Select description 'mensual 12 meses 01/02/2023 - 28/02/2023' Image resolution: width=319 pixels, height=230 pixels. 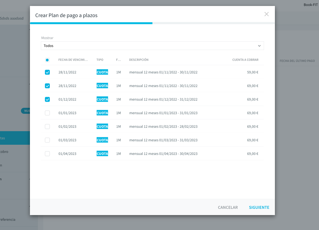163,127
